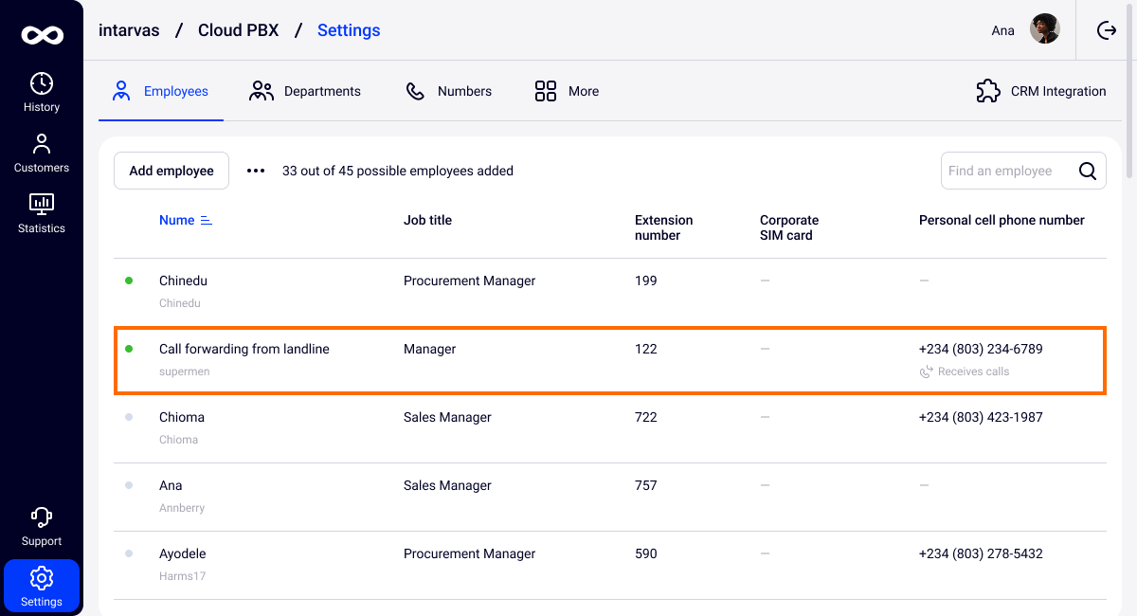Click Ana's profile avatar
Image resolution: width=1137 pixels, height=616 pixels.
coord(1045,29)
